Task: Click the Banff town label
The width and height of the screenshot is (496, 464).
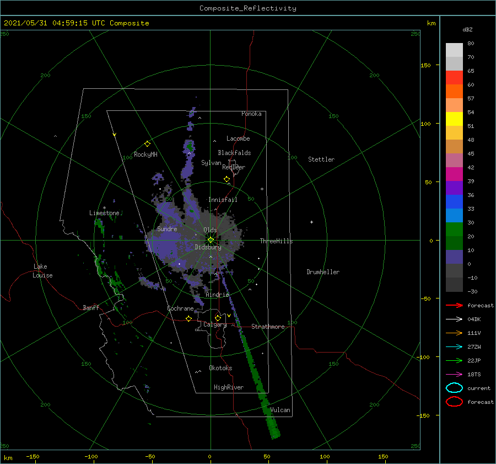Action: (91, 307)
